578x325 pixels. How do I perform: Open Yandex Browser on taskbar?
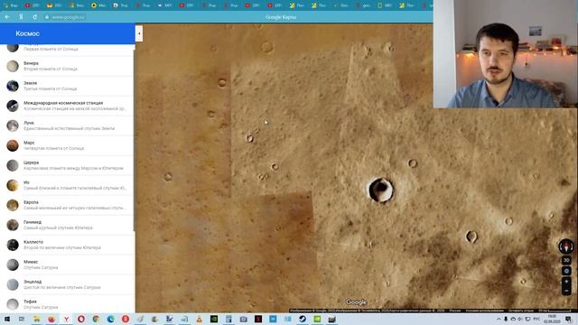(66, 319)
